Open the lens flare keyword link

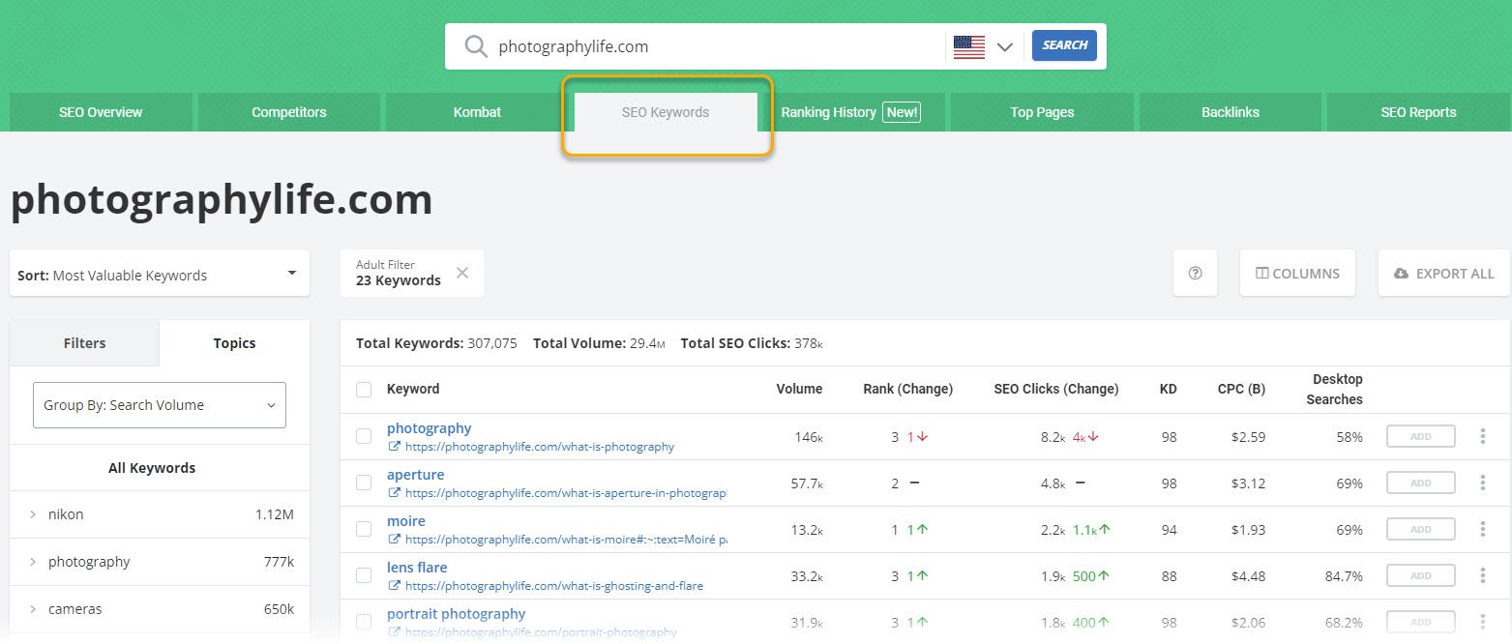click(417, 568)
